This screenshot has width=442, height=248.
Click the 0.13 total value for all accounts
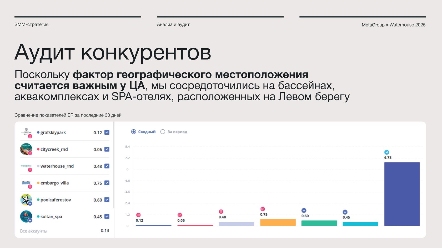pos(105,230)
